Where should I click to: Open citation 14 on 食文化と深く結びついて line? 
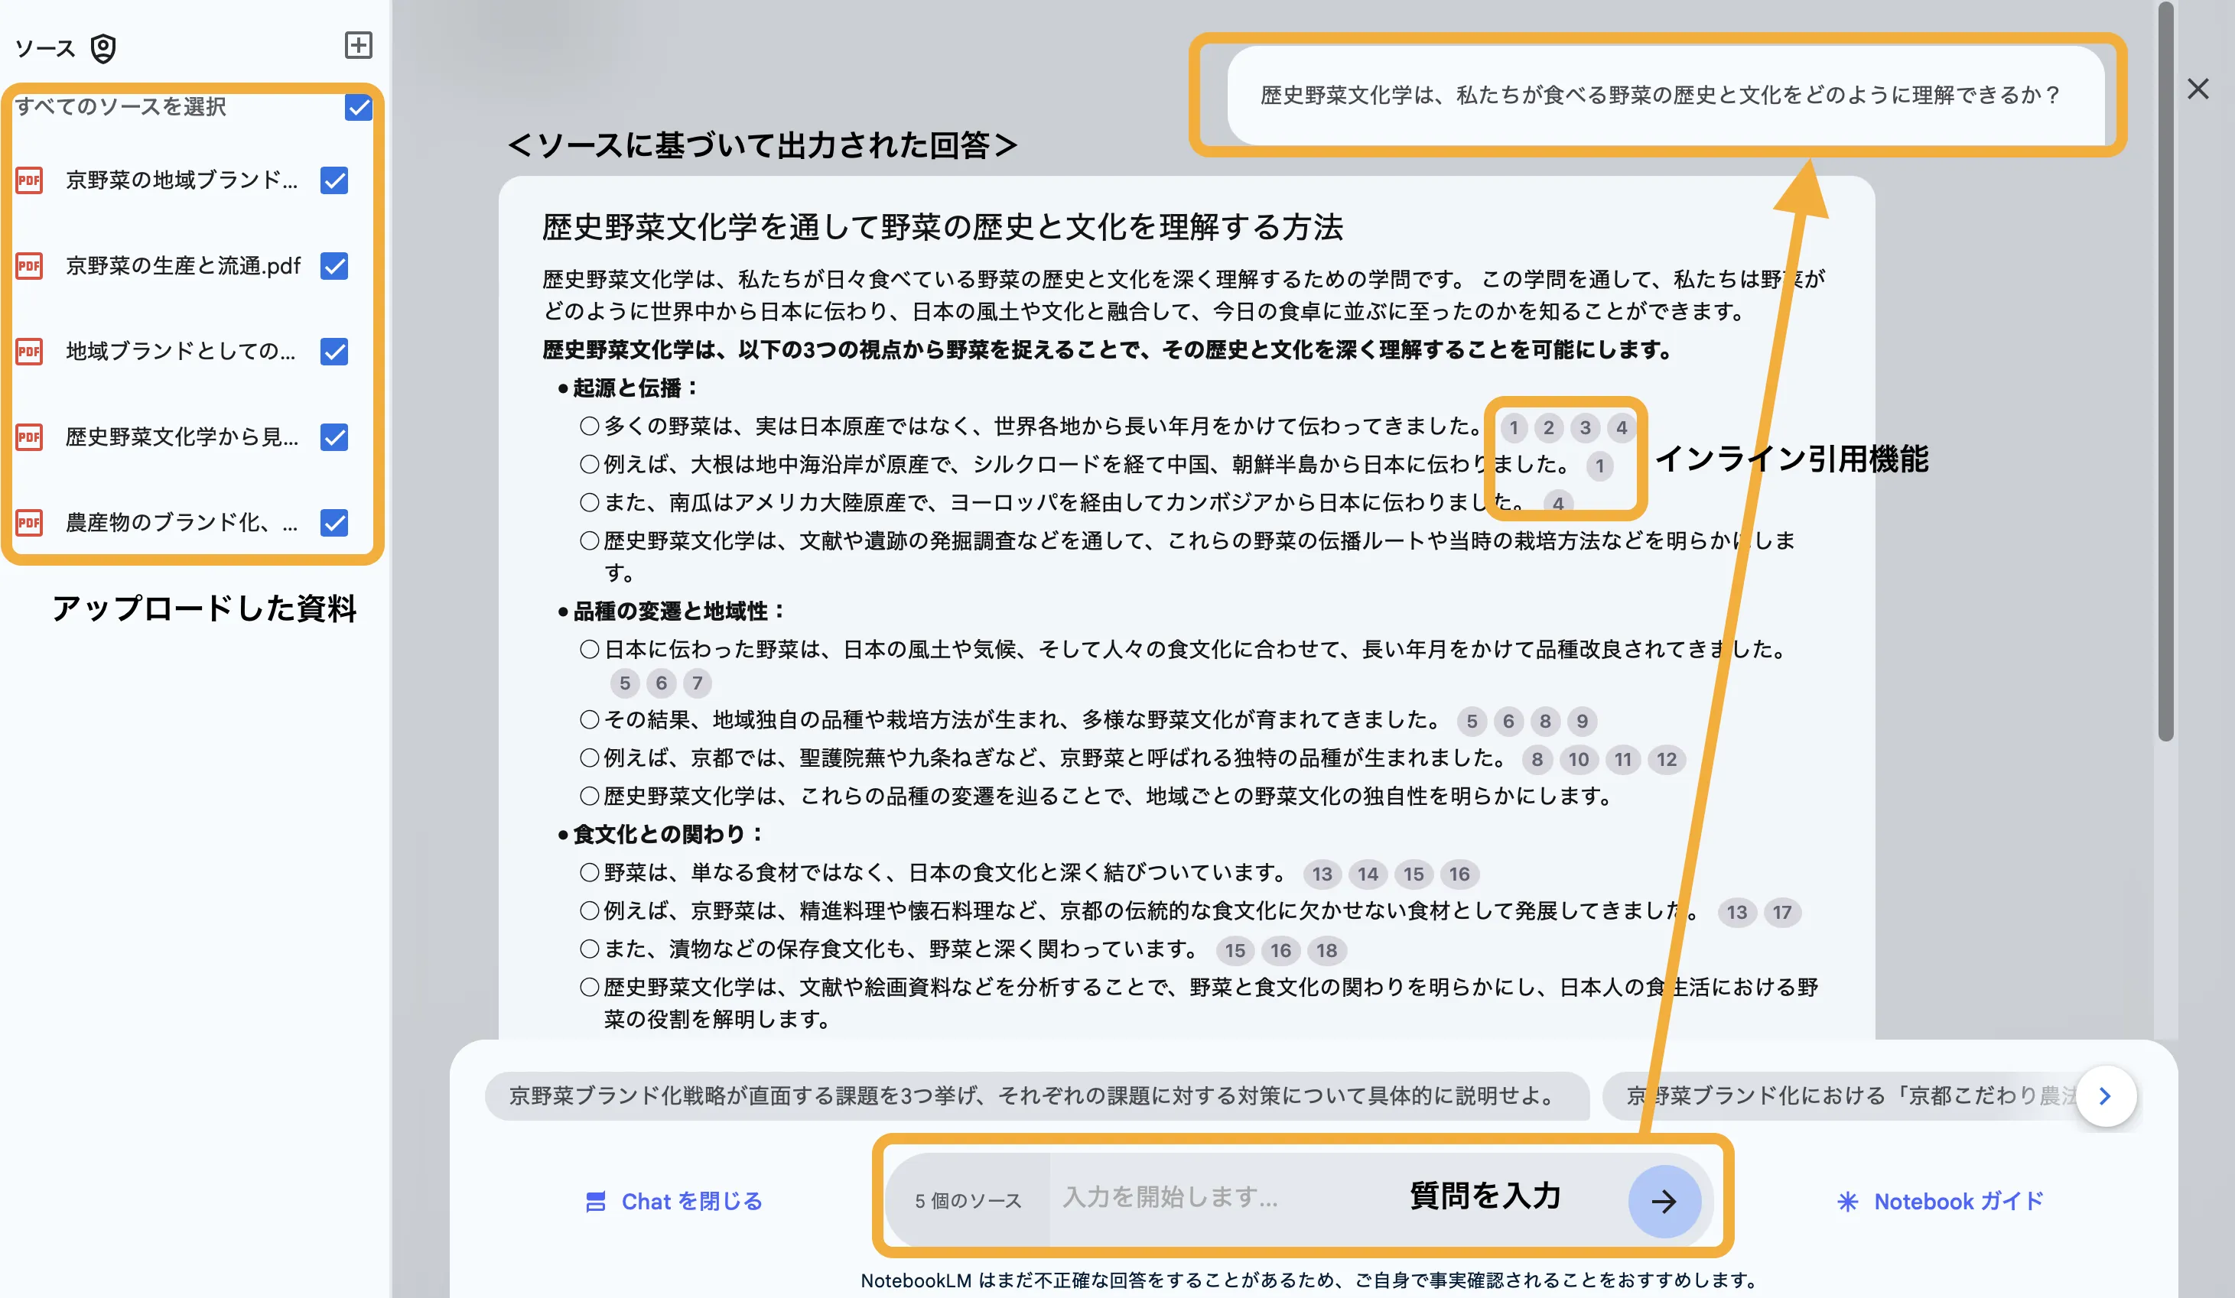[x=1368, y=875]
